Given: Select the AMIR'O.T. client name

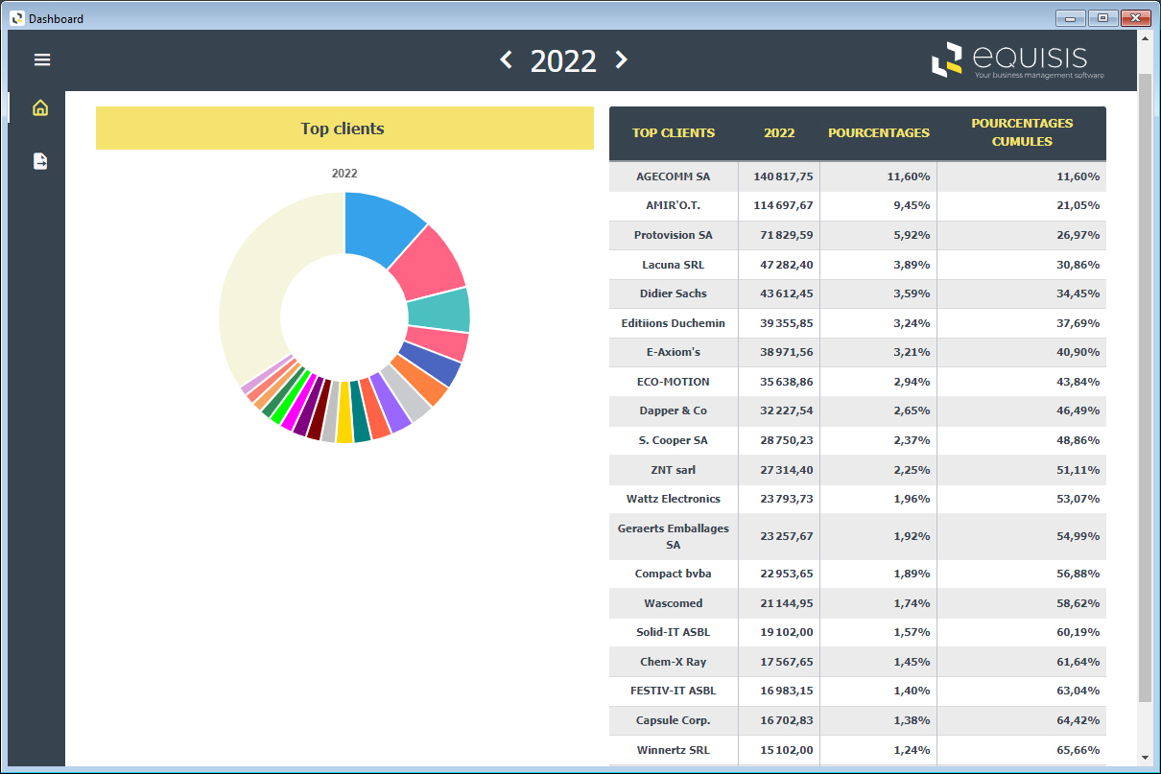Looking at the screenshot, I should coord(674,206).
